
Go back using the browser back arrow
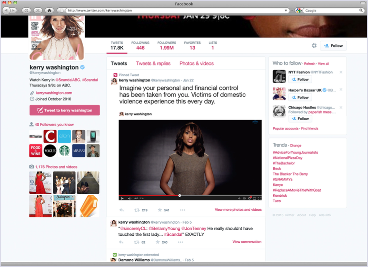(x=6, y=10)
